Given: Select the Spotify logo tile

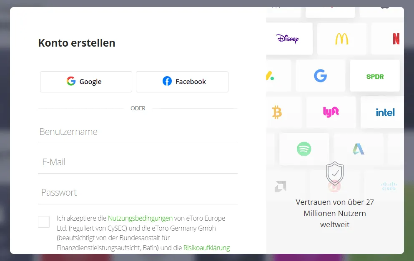Looking at the screenshot, I should click(x=304, y=149).
